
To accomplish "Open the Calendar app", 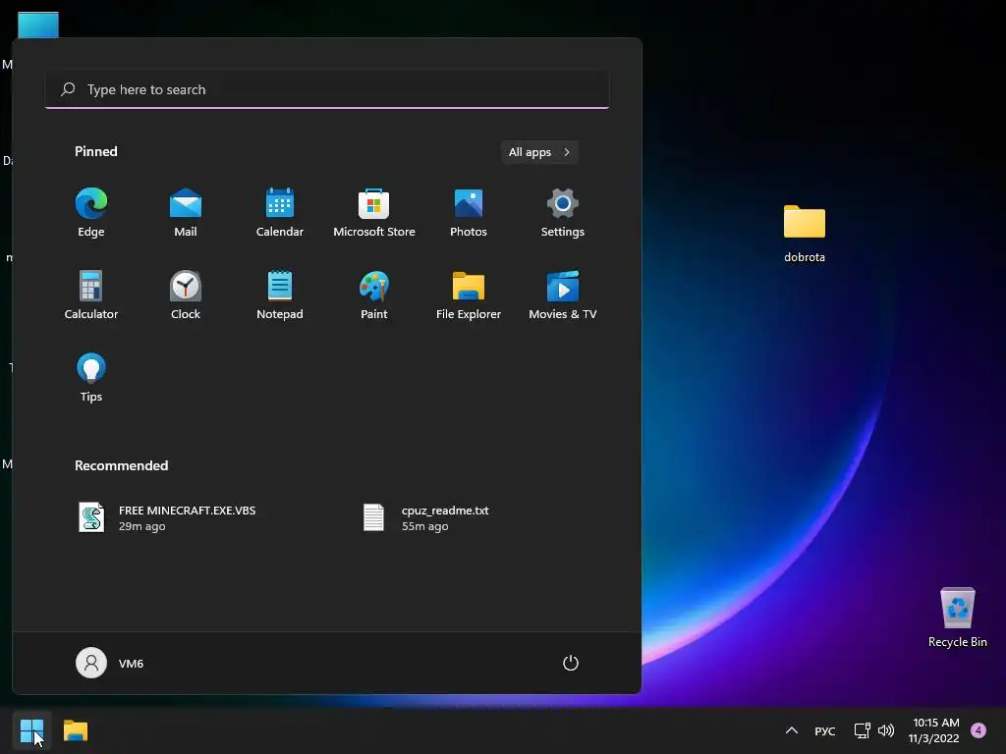I will click(x=280, y=212).
